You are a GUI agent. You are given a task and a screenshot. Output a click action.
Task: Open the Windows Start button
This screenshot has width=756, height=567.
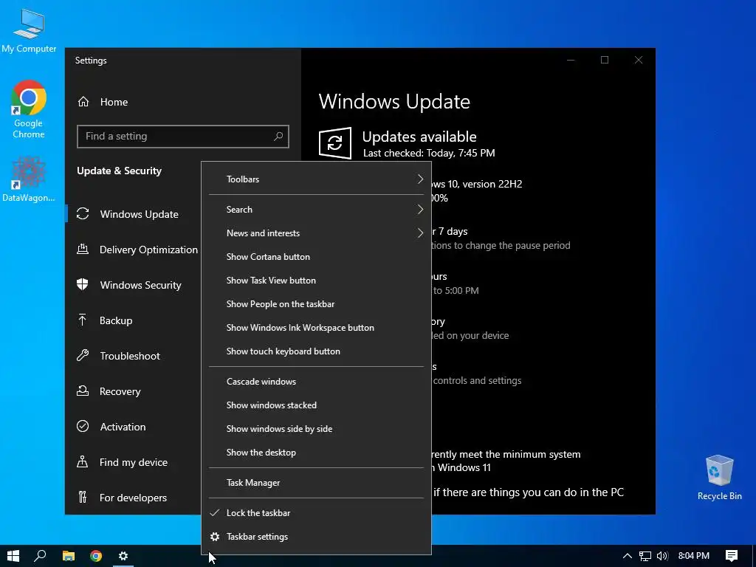(13, 556)
